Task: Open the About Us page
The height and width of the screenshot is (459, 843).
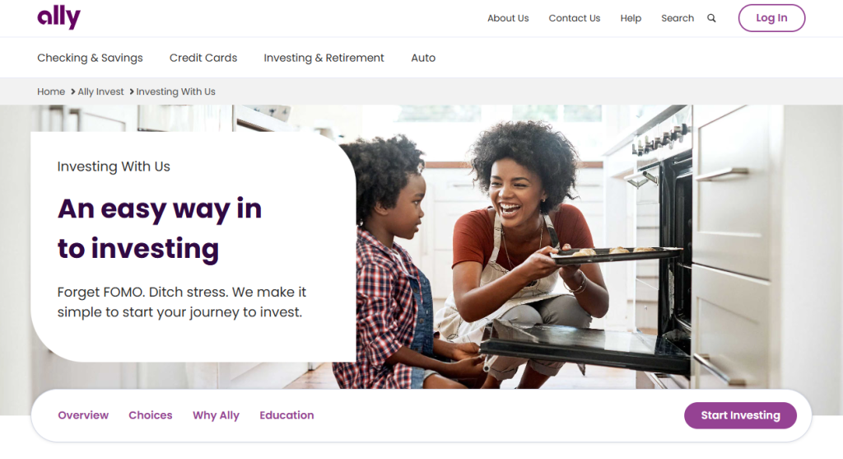Action: (x=508, y=18)
